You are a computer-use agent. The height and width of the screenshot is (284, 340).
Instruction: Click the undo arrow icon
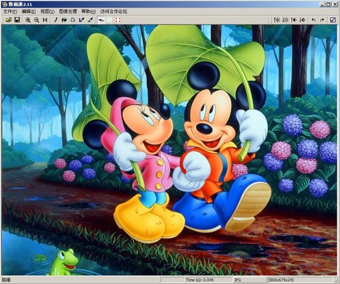(x=313, y=20)
